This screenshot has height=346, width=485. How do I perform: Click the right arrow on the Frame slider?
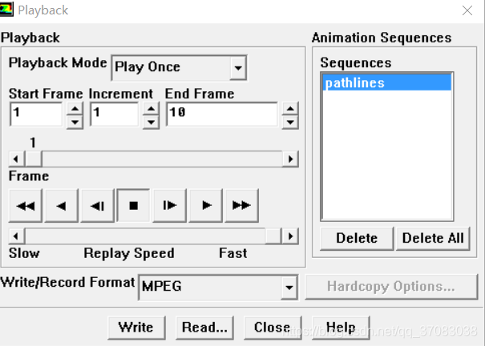point(290,159)
